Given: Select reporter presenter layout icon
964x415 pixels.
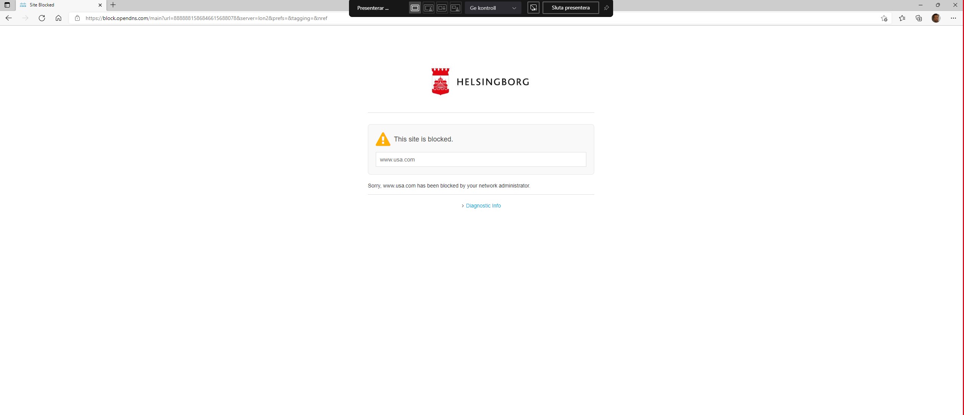Looking at the screenshot, I should pyautogui.click(x=455, y=8).
